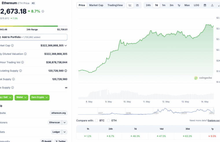Click the 14d 47.5% performance cell
Image resolution: width=220 pixels, height=142 pixels.
coord(161,136)
